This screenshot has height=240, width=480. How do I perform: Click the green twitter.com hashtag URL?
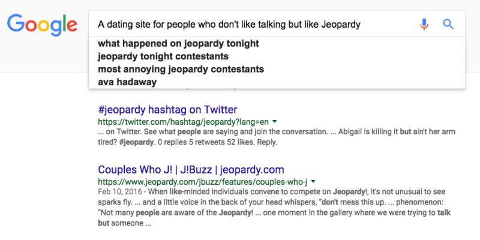tap(184, 122)
